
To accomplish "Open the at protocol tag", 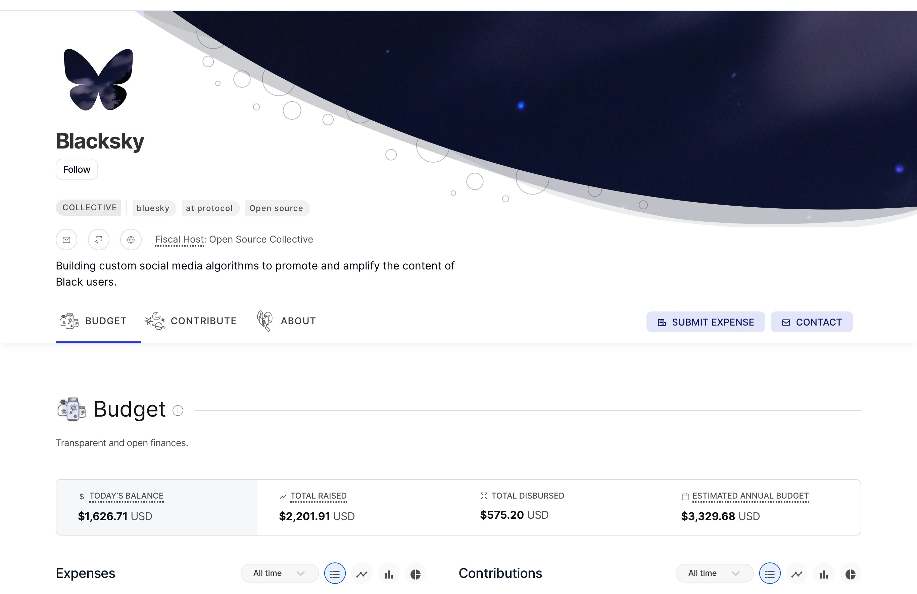I will (210, 208).
